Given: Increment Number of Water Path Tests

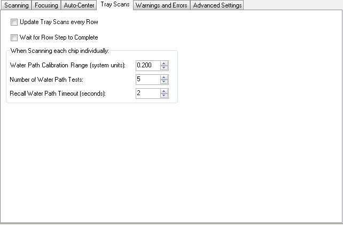Looking at the screenshot, I should tap(164, 77).
